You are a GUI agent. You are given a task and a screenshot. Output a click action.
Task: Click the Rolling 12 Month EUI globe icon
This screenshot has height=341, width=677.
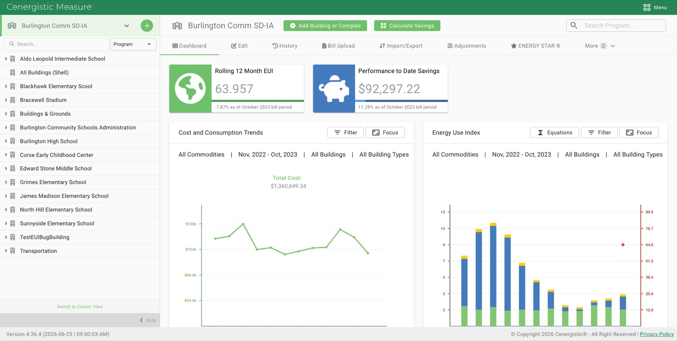click(x=190, y=88)
